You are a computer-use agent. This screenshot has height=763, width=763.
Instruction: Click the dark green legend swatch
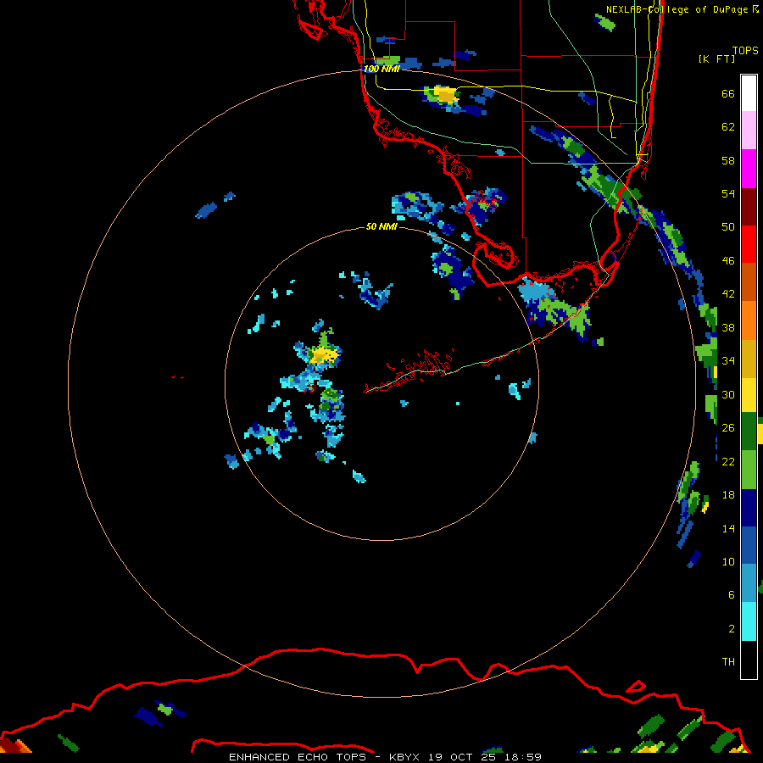[749, 432]
